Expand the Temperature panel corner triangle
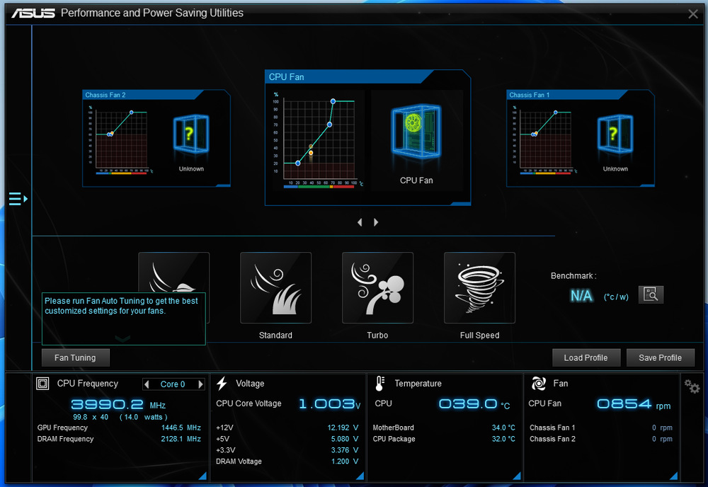The height and width of the screenshot is (487, 708). coord(517,476)
